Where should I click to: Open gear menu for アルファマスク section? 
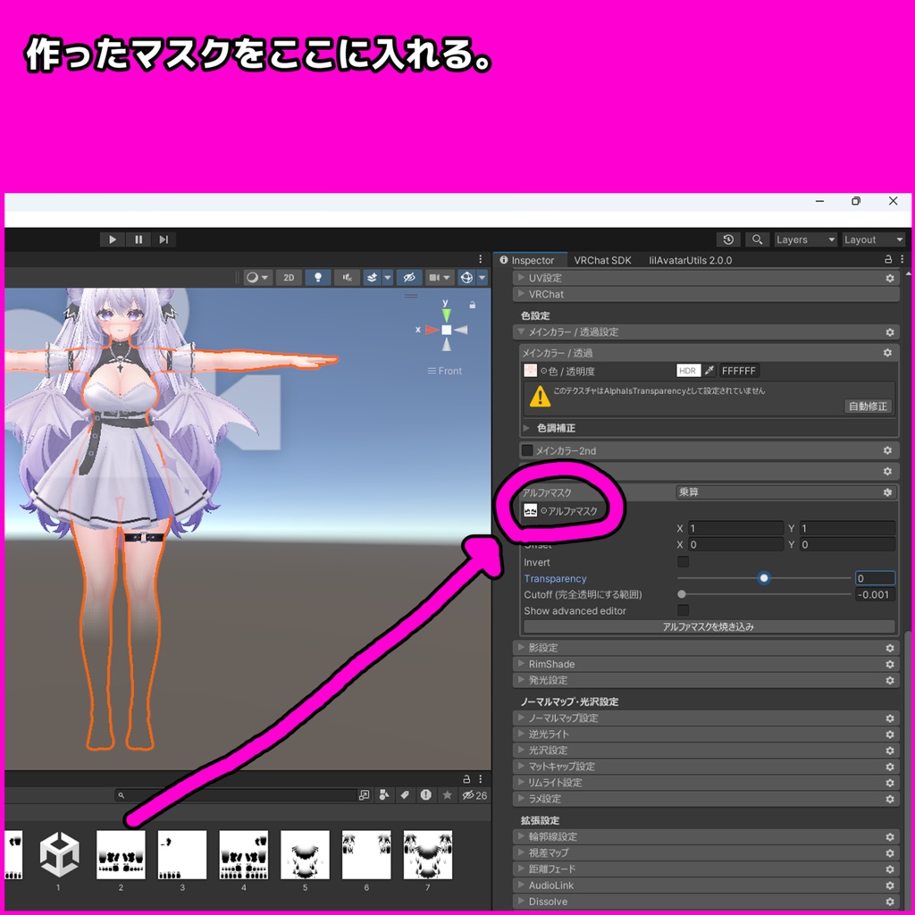(x=887, y=492)
